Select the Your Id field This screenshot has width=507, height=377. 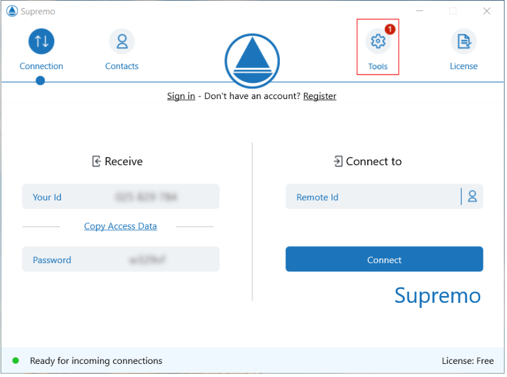tap(121, 197)
